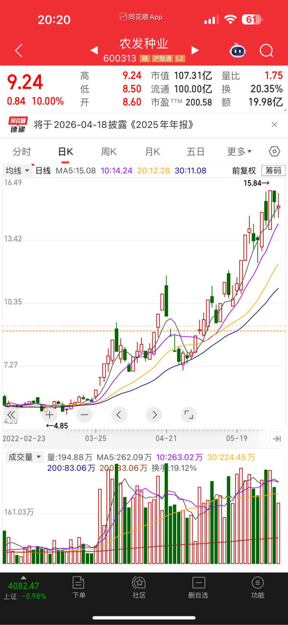Go to previous stock with left triangle
This screenshot has width=288, height=625.
pos(94,50)
